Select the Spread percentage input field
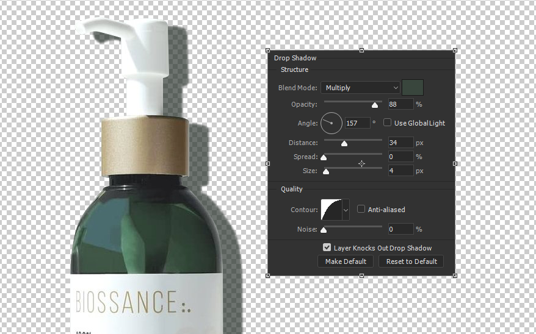The width and height of the screenshot is (536, 334). pyautogui.click(x=400, y=157)
